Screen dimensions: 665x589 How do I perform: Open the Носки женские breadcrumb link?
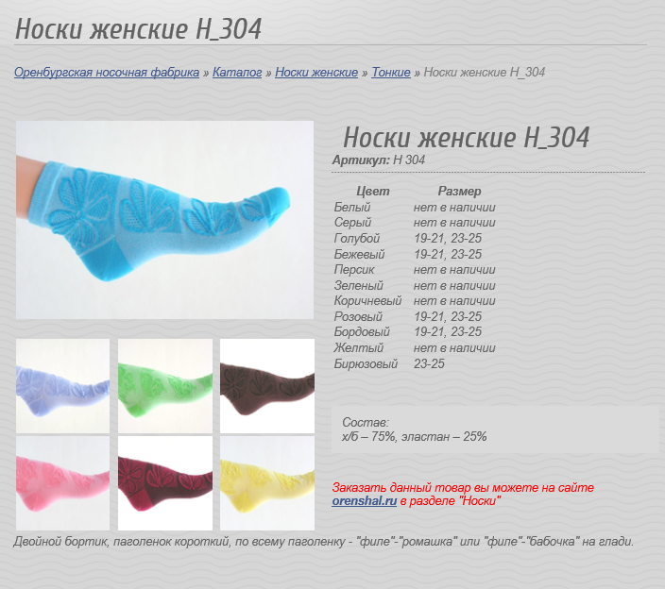coord(316,73)
